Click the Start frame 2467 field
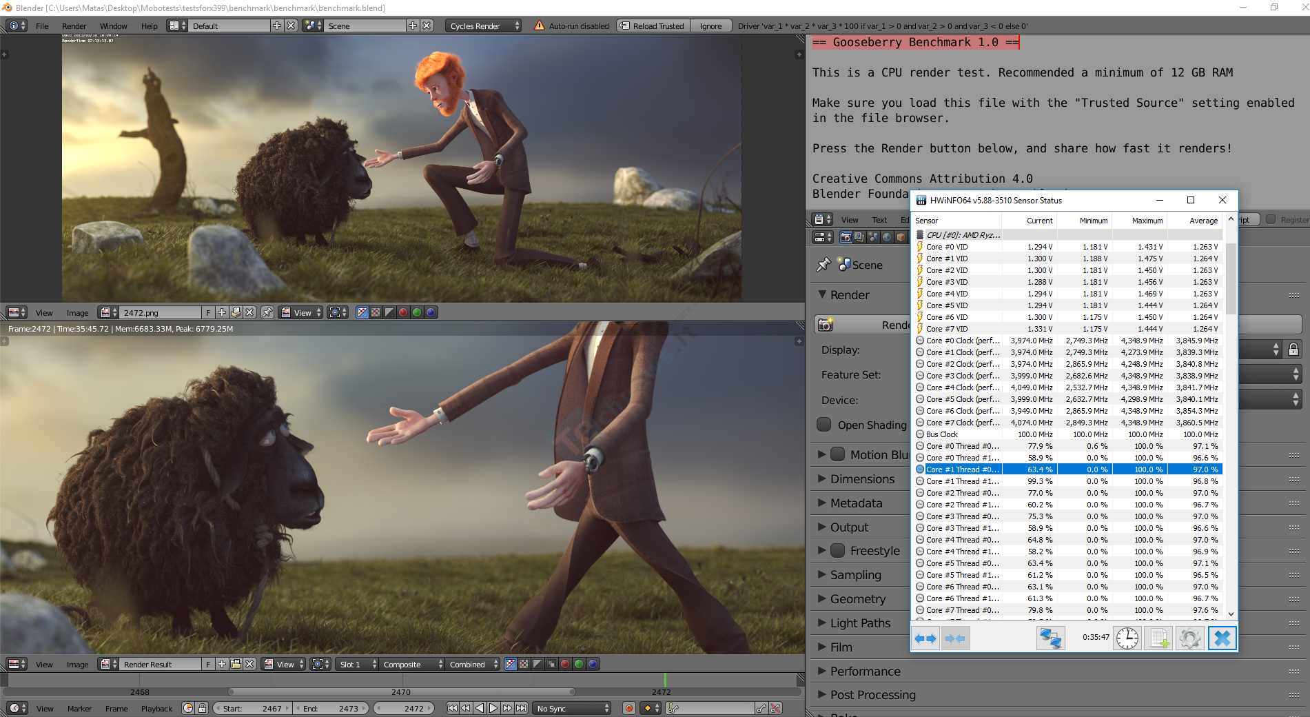This screenshot has width=1310, height=717. tap(252, 708)
